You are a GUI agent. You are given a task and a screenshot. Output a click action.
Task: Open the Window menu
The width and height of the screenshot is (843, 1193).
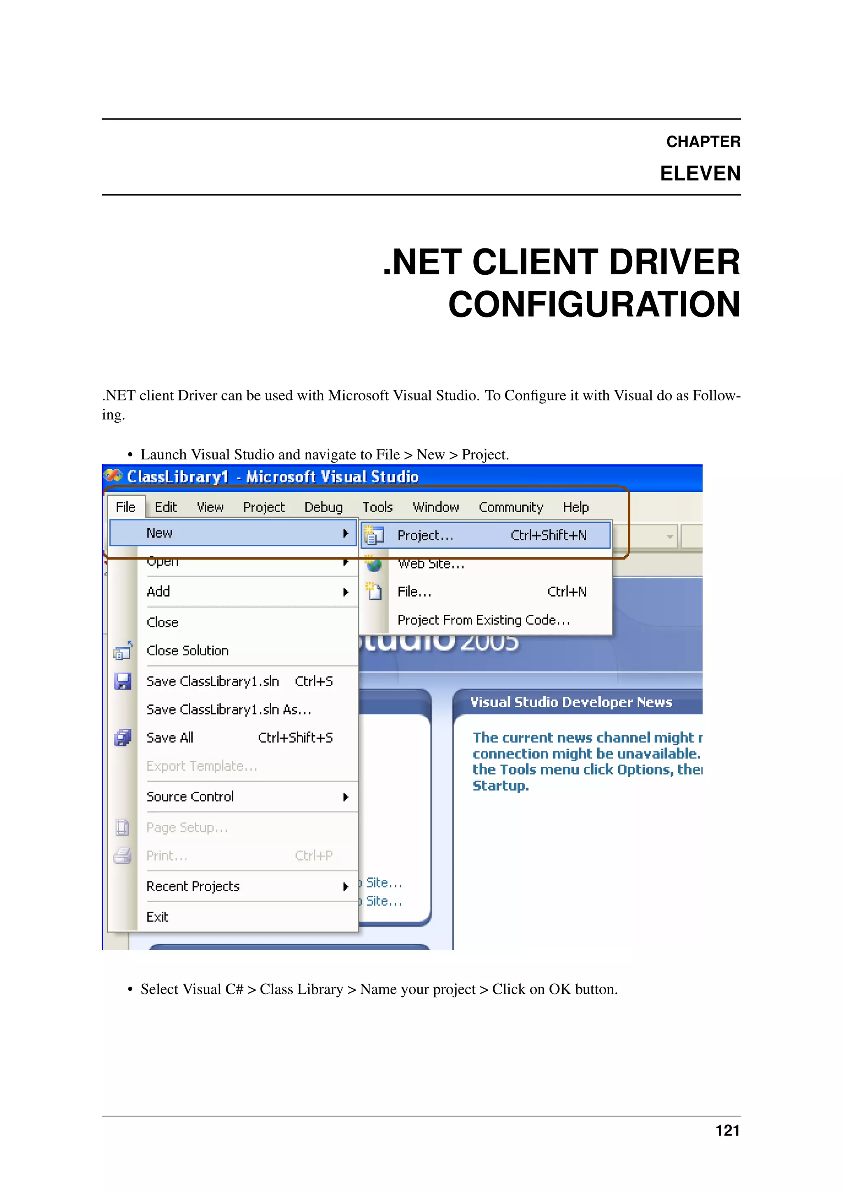click(435, 507)
